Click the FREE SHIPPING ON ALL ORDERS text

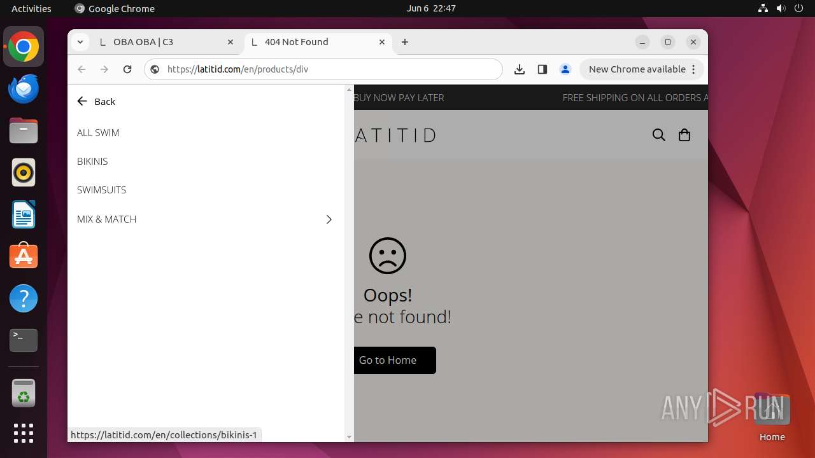point(635,98)
